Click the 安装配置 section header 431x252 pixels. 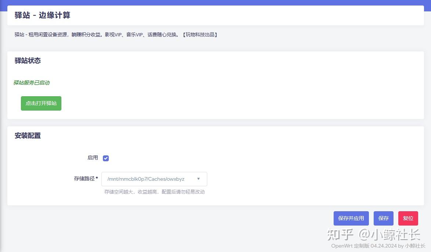[x=27, y=136]
